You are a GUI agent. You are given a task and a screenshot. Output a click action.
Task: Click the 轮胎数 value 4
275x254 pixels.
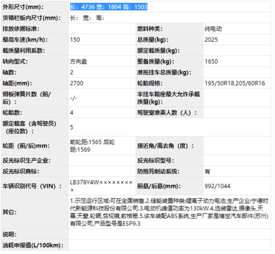[x=72, y=113]
